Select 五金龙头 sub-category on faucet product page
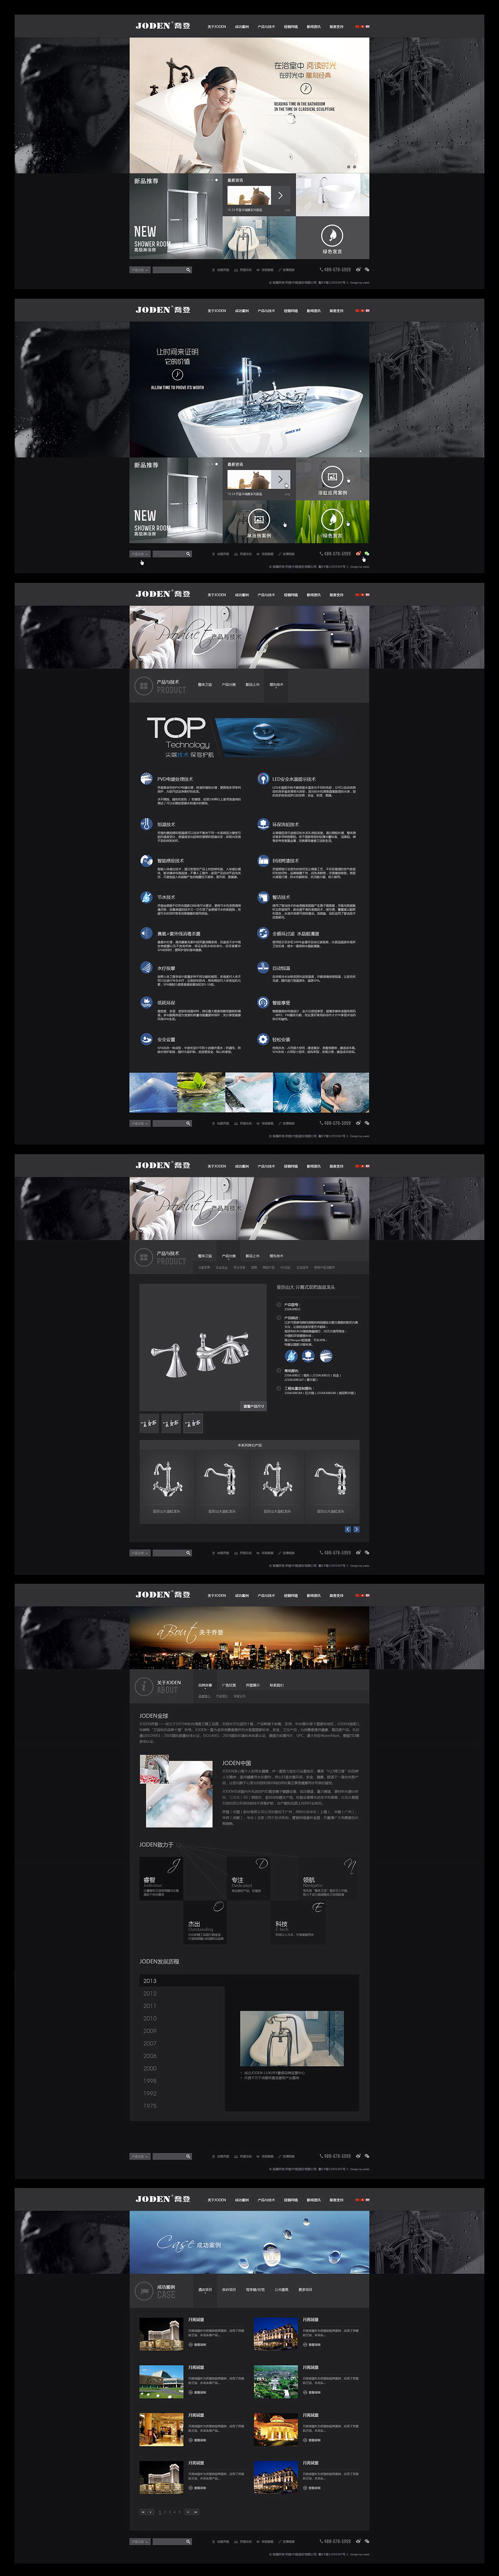The image size is (499, 2576). click(x=222, y=1267)
